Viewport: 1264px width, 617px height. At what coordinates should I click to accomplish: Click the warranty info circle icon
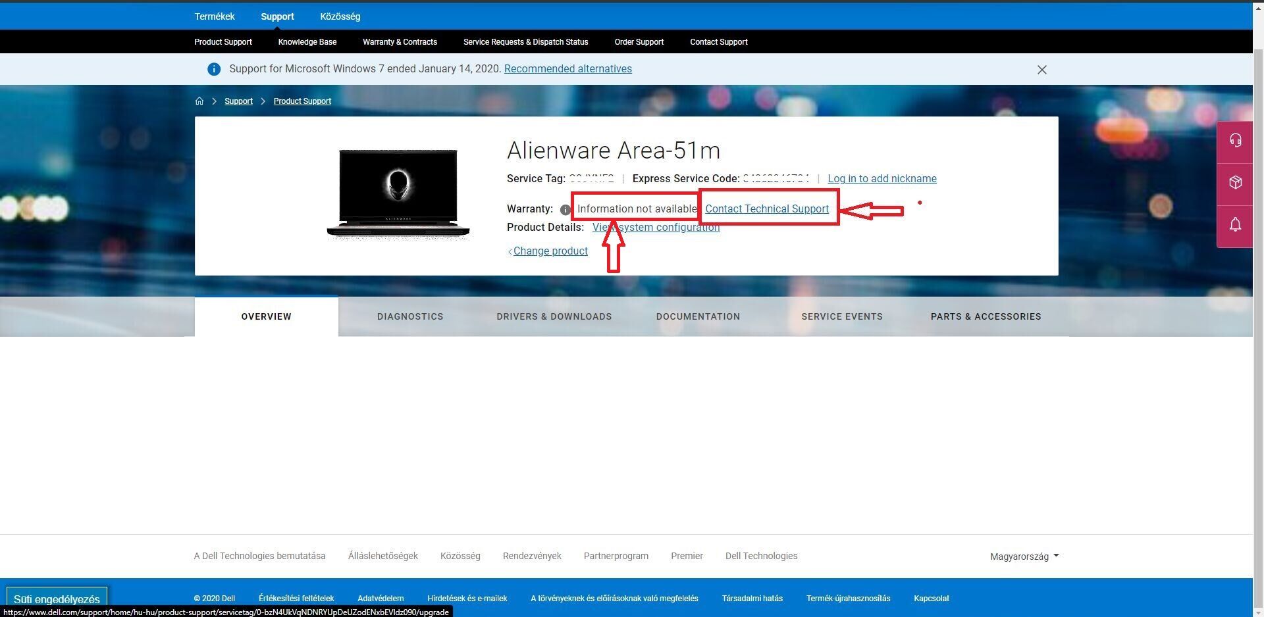click(565, 210)
